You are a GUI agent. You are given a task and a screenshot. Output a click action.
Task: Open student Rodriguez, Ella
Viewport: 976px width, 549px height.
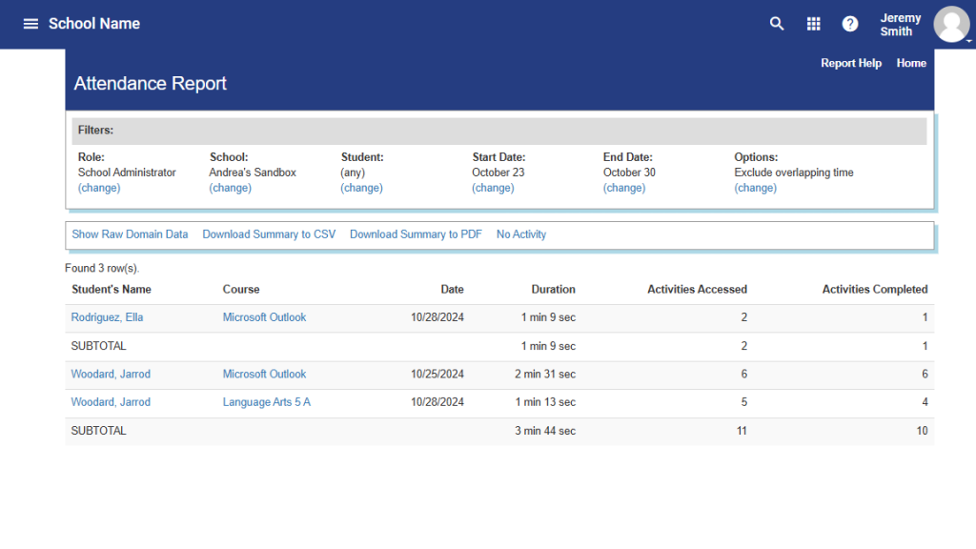click(107, 317)
